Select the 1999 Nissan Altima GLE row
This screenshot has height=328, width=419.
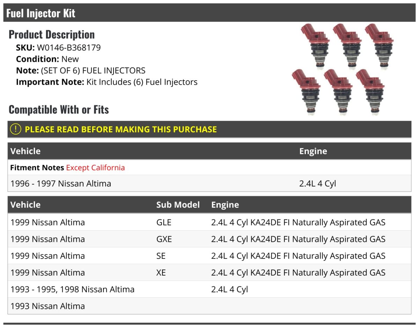point(209,222)
